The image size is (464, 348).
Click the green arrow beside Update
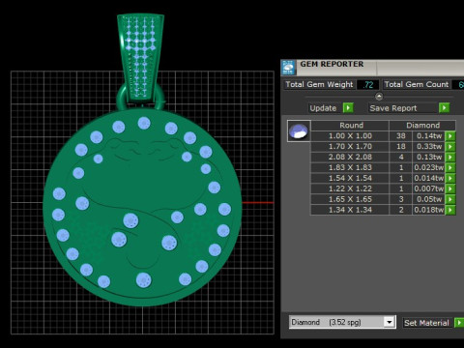[x=348, y=107]
